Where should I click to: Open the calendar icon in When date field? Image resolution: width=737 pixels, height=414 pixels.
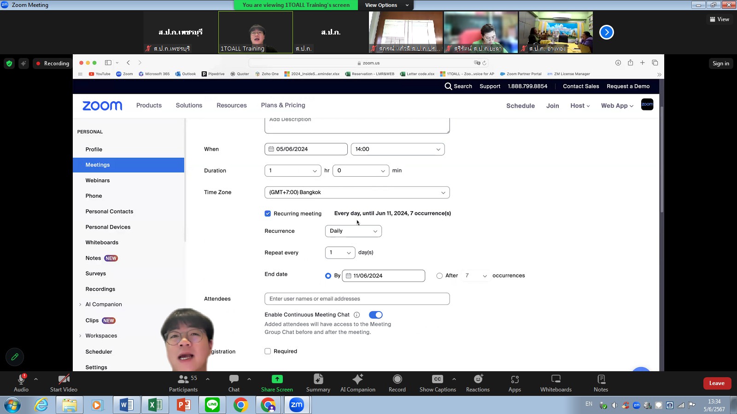(x=271, y=149)
